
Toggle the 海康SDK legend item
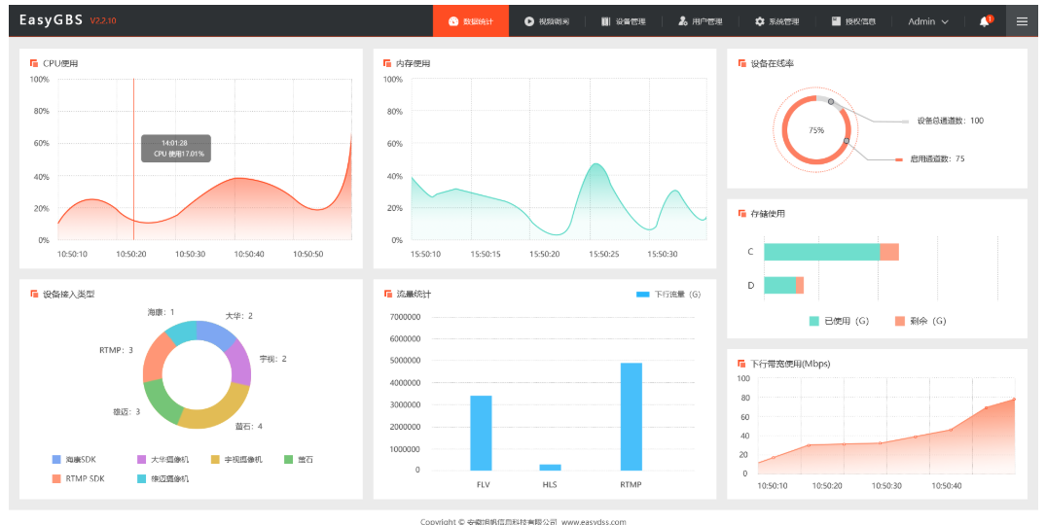[74, 460]
